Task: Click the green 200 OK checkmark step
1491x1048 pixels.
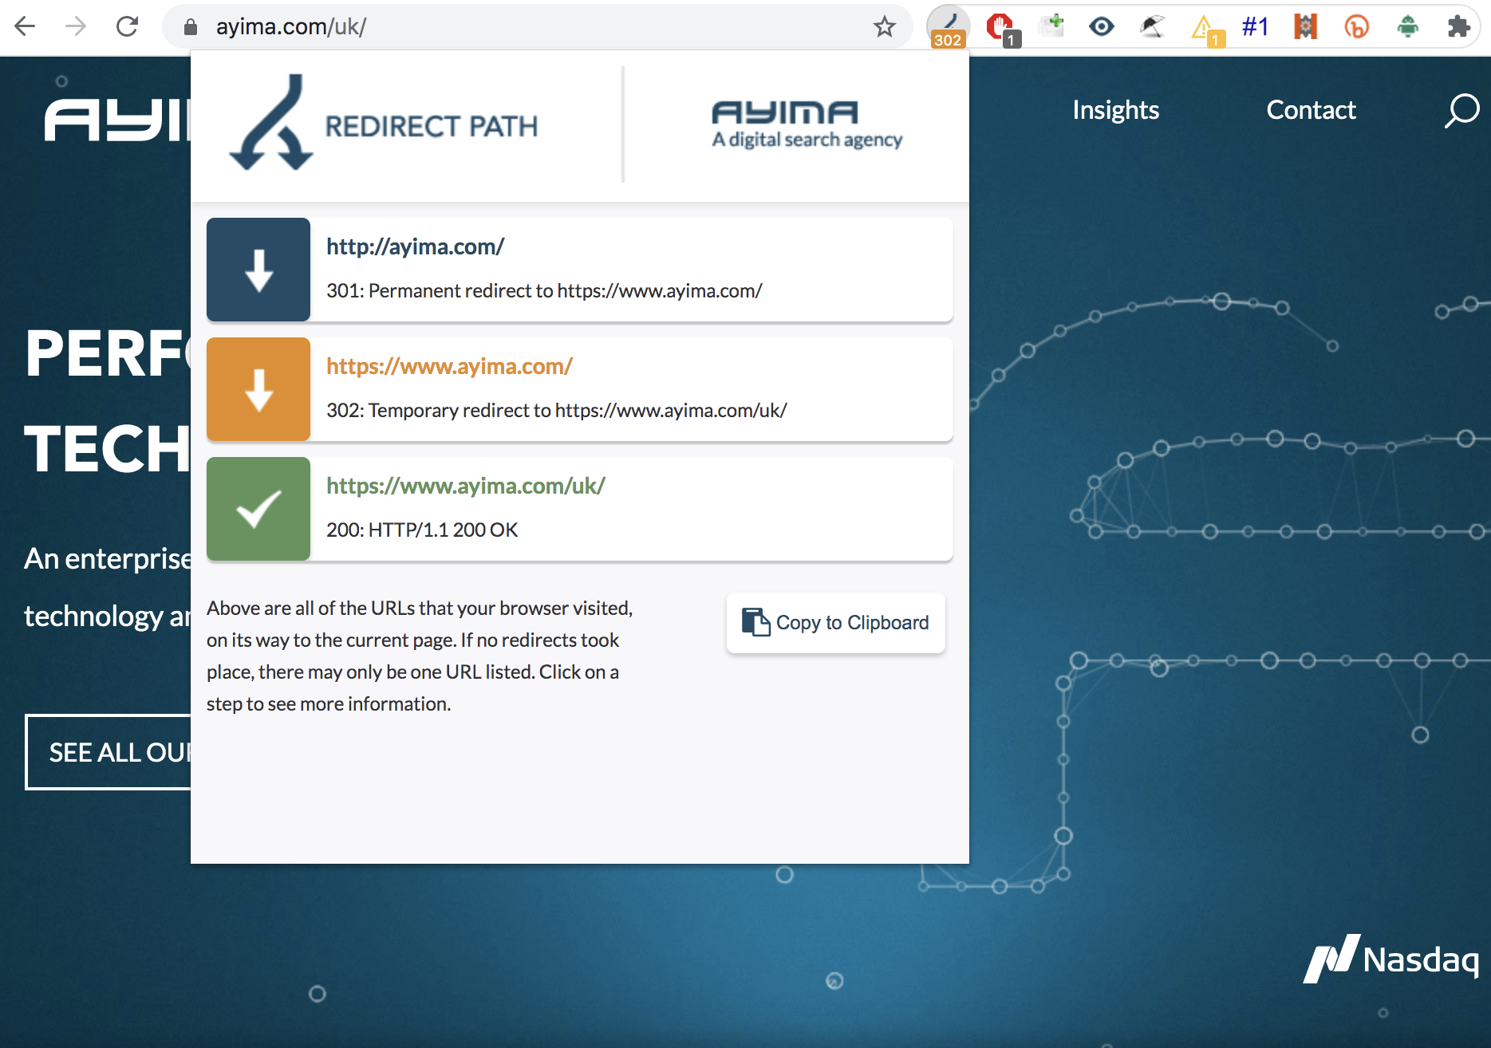Action: pyautogui.click(x=258, y=508)
